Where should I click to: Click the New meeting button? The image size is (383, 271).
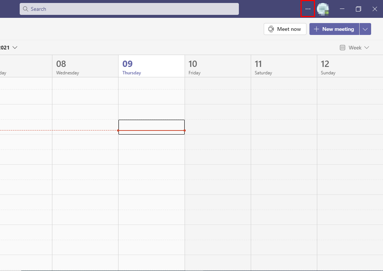[334, 29]
